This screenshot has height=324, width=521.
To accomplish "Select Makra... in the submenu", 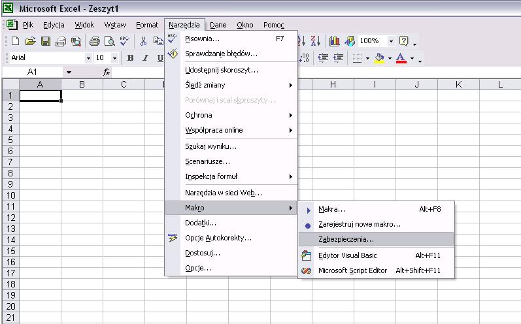I will (x=377, y=209).
